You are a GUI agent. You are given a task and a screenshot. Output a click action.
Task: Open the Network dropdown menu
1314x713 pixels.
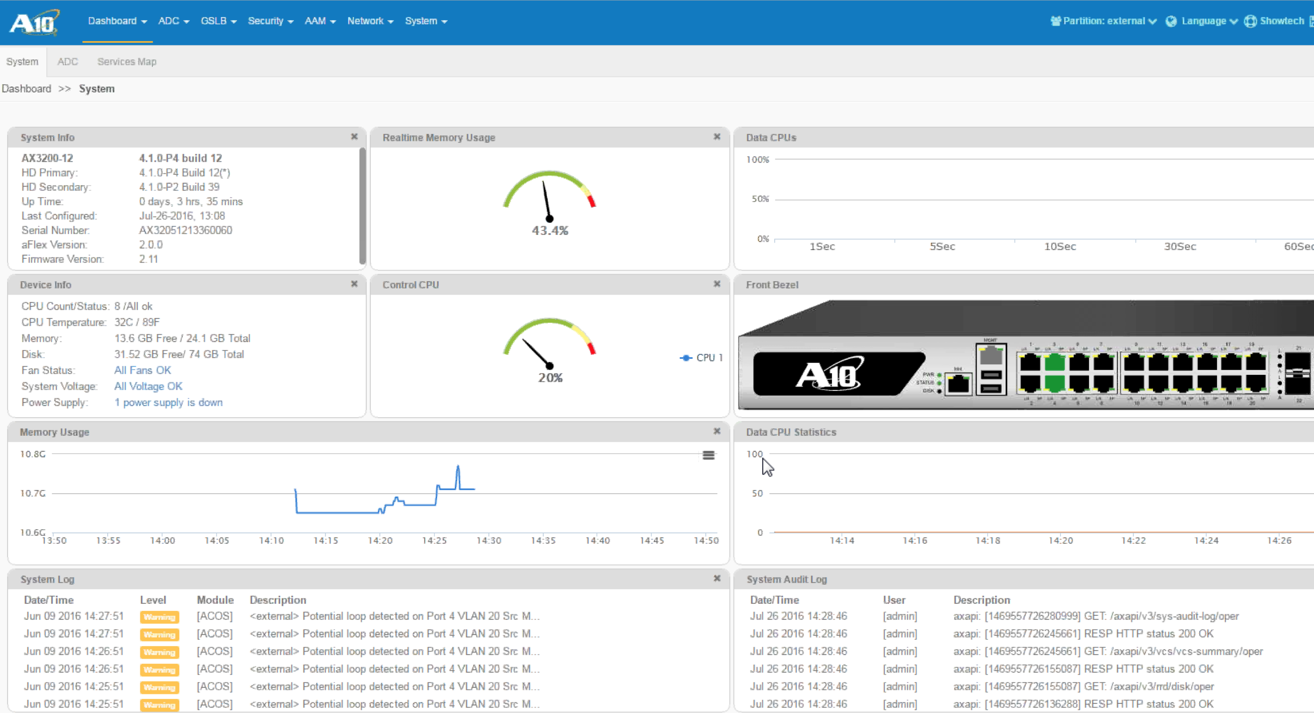pyautogui.click(x=370, y=21)
